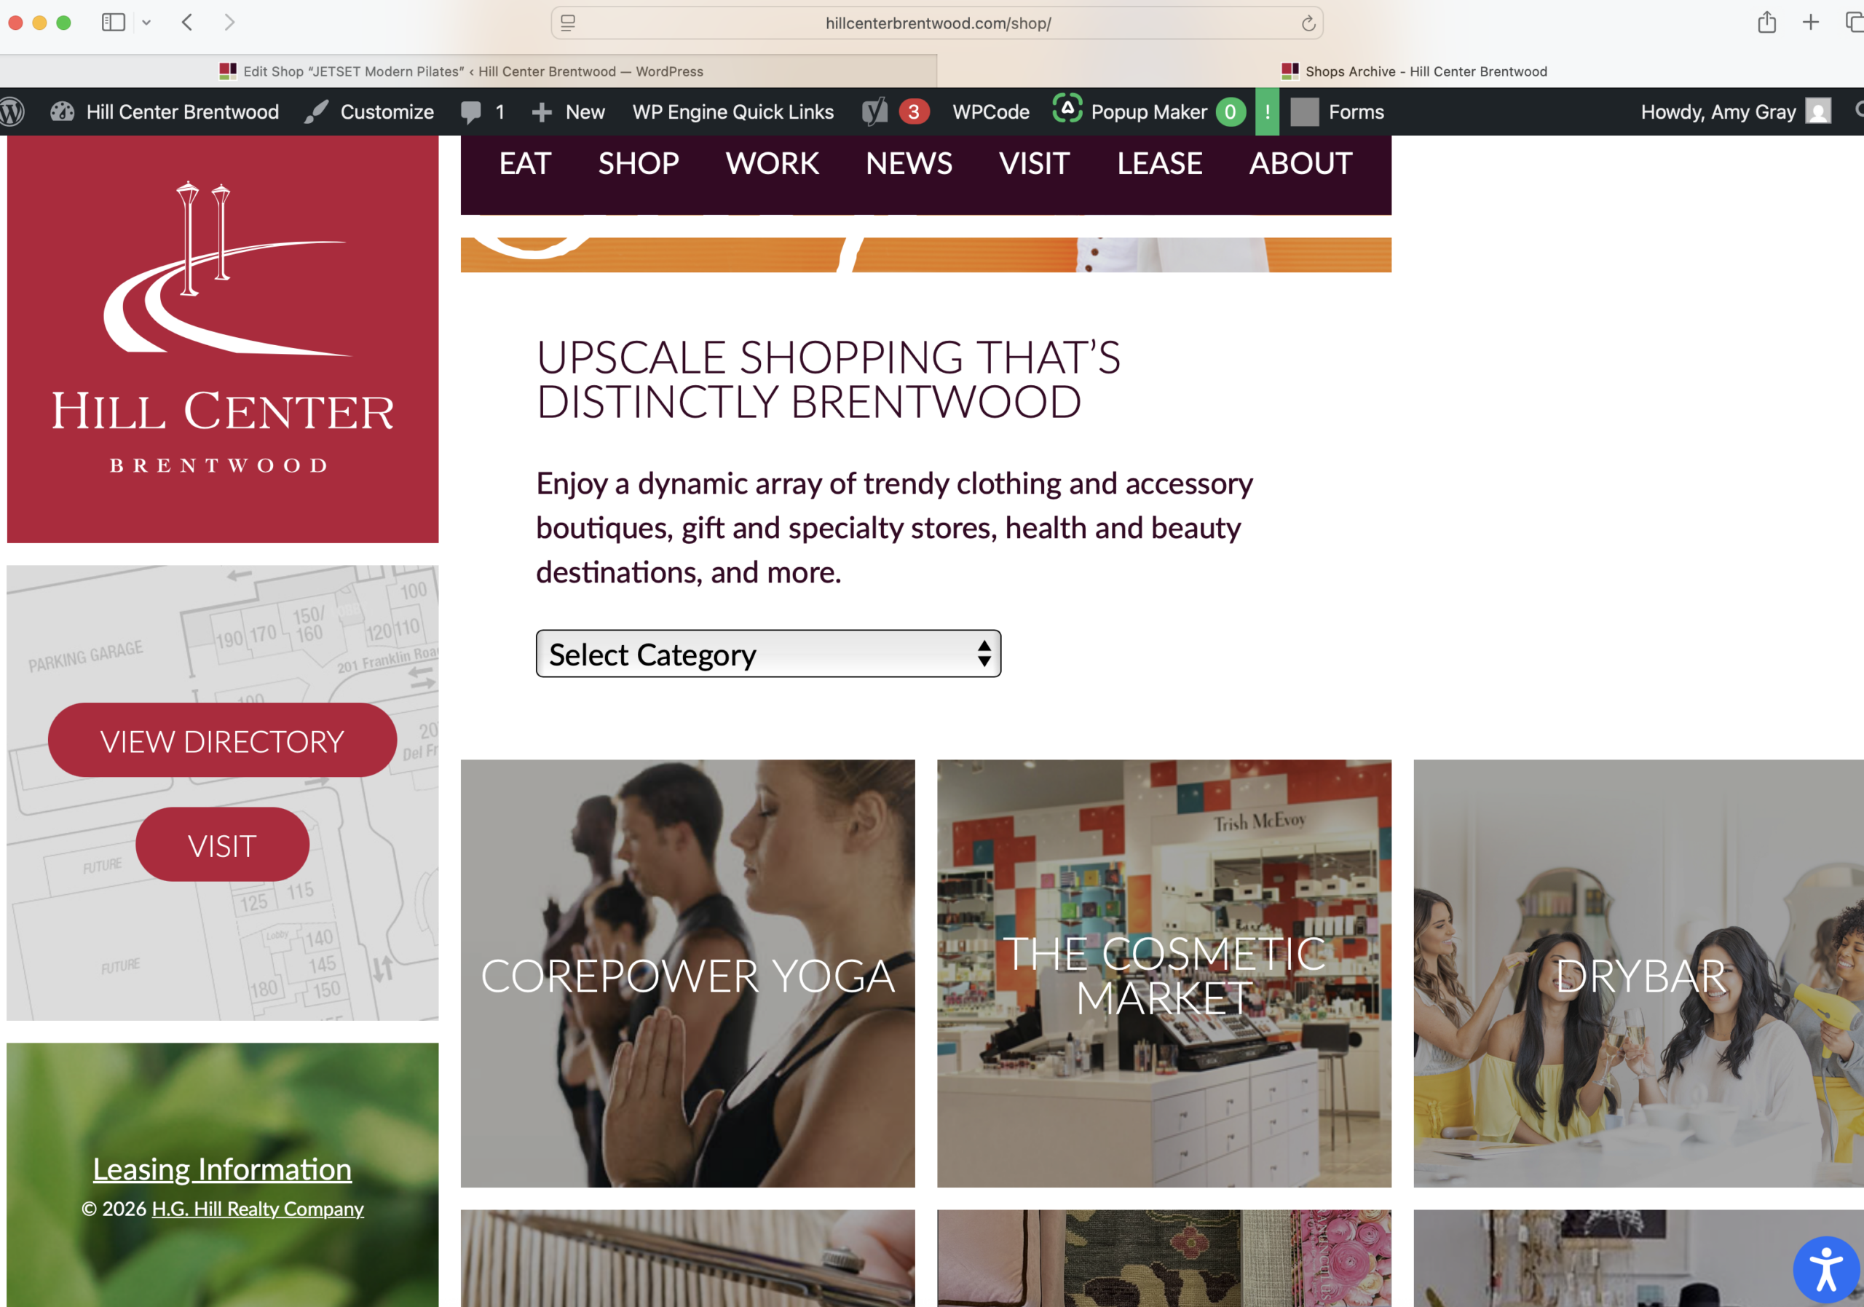Open the ABOUT navigation item
The image size is (1864, 1307).
coord(1300,163)
